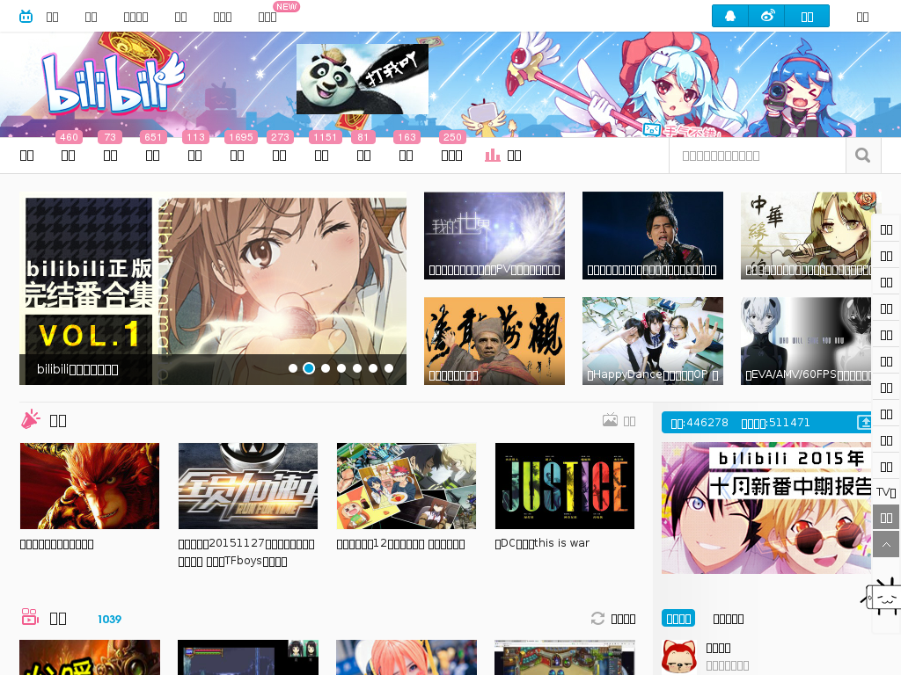The width and height of the screenshot is (901, 675).
Task: Click the back-to-top arrow button
Action: 886,544
